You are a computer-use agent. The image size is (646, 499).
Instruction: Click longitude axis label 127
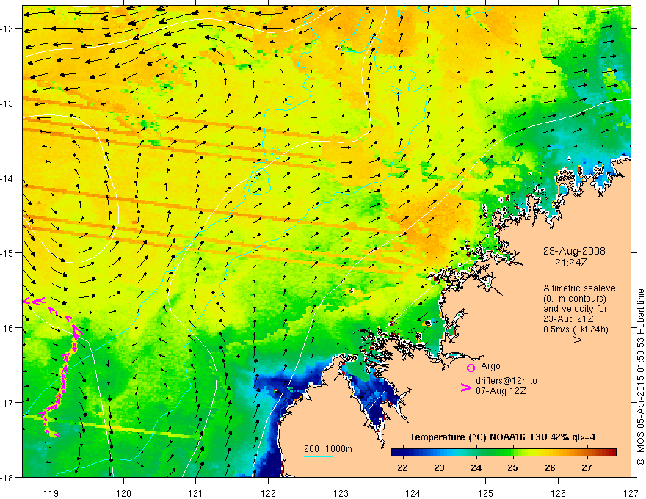click(631, 493)
